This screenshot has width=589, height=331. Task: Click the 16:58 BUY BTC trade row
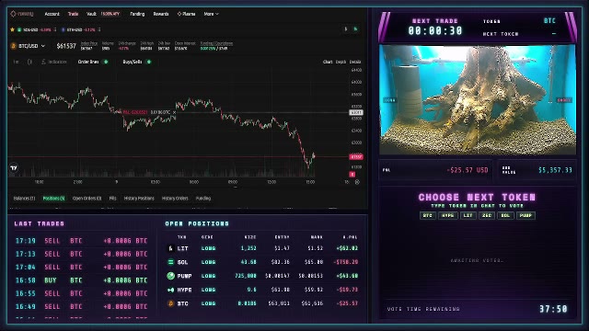click(x=82, y=280)
